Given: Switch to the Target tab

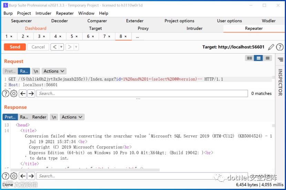Looking at the screenshot, I should click(95, 29).
